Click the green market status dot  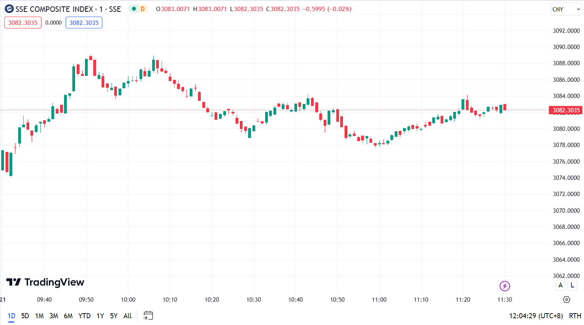coord(134,9)
